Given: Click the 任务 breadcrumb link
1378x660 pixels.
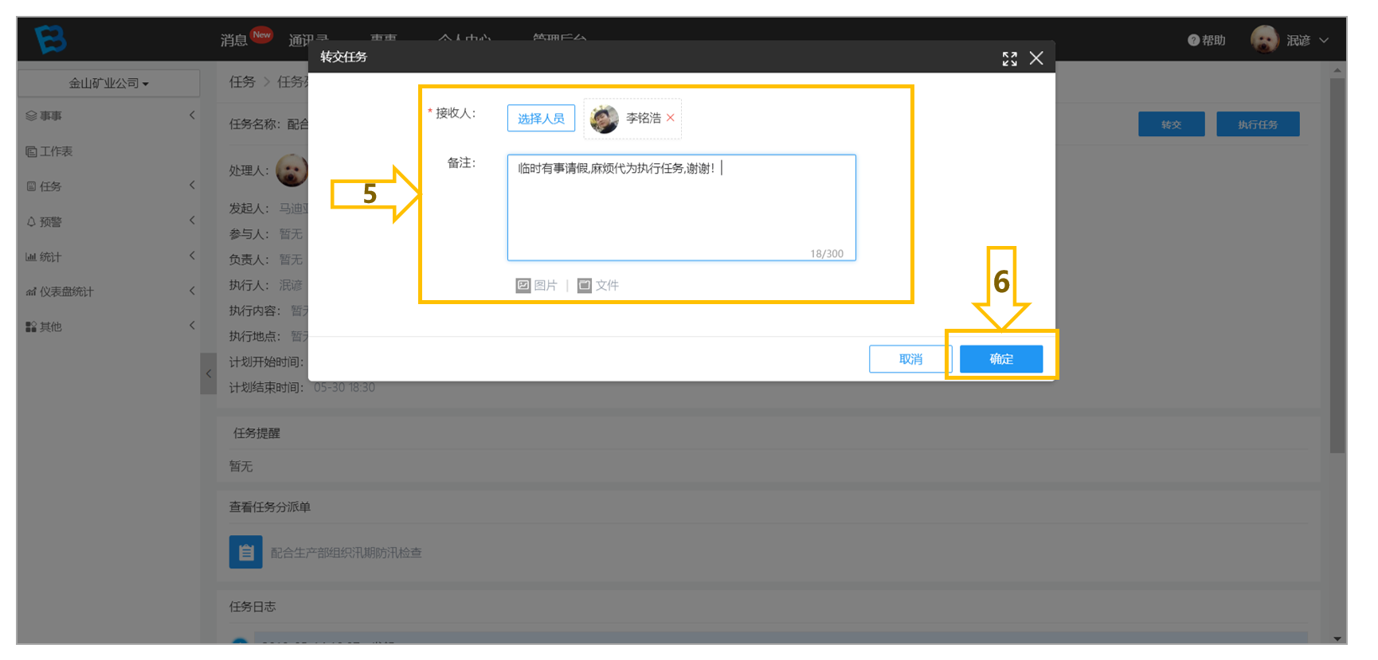Looking at the screenshot, I should [x=242, y=82].
